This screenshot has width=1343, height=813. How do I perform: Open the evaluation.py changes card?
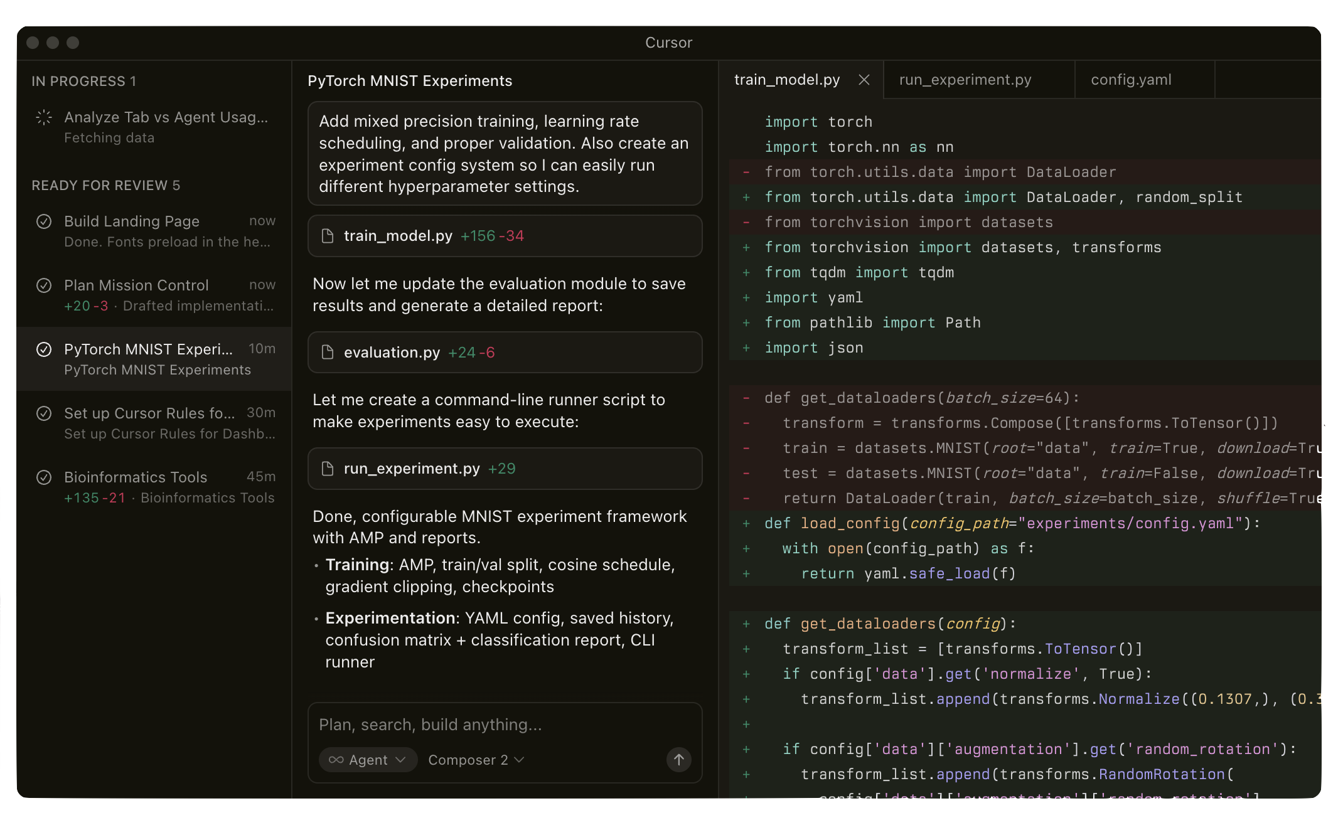coord(505,353)
